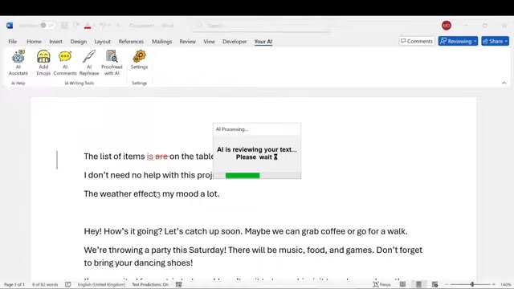Screen dimensions: 514x289
Task: Open the Undo history dropdown arrow
Action: (x=109, y=26)
